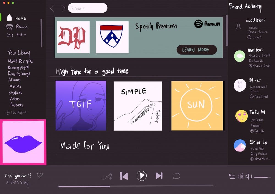Click the back navigation chevron

[52, 8]
